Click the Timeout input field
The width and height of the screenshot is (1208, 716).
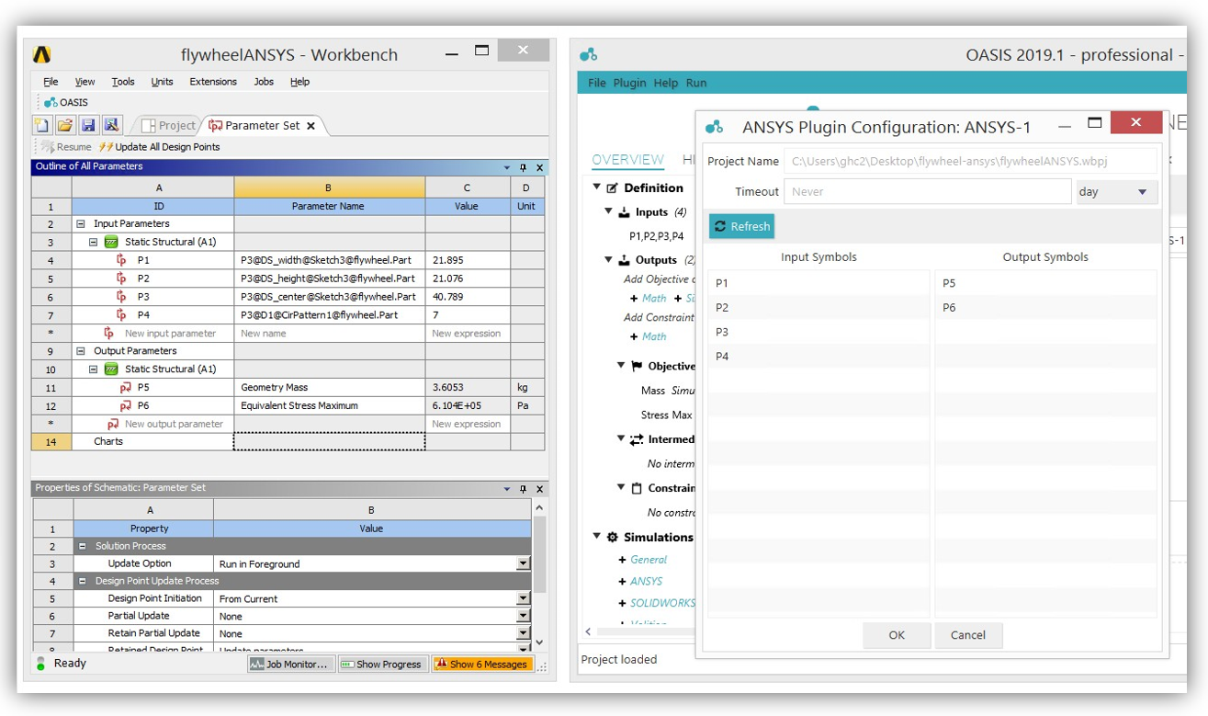[927, 191]
